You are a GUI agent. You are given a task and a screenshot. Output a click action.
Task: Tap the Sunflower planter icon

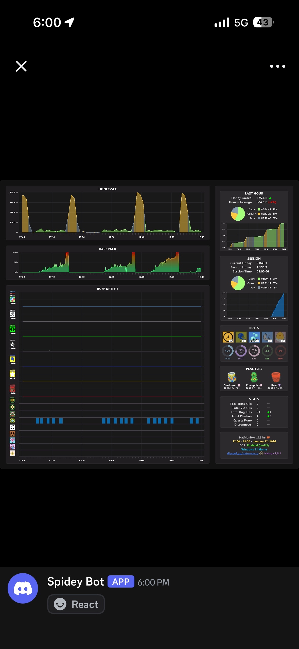point(232,377)
